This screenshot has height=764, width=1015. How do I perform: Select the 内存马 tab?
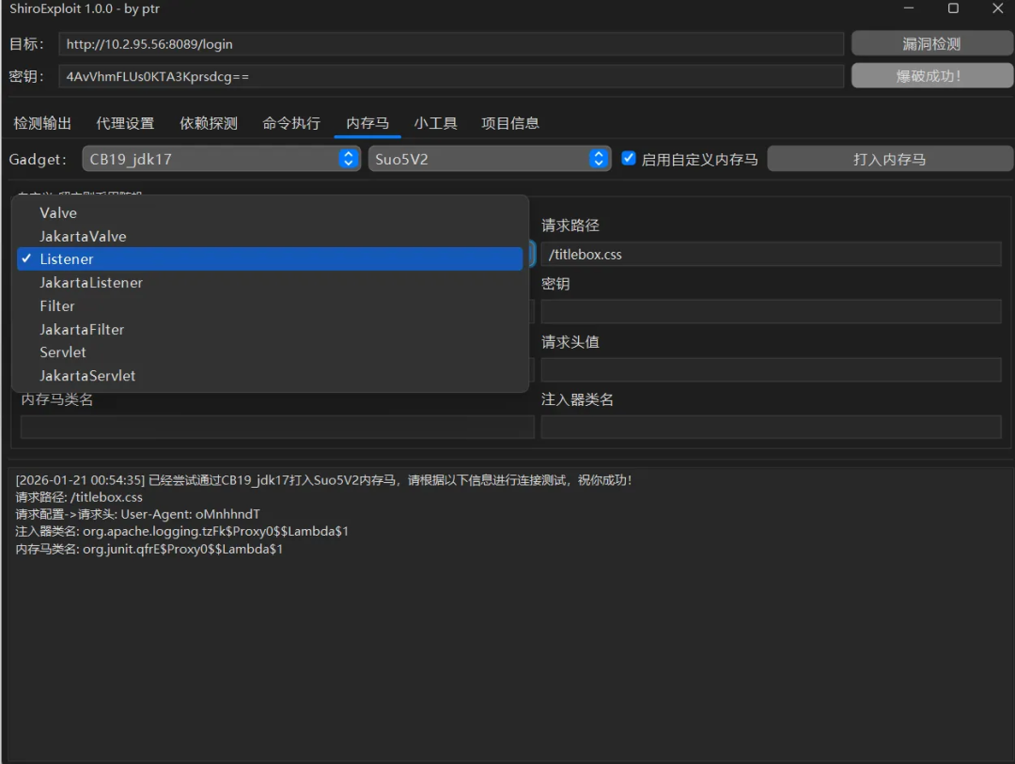click(x=367, y=123)
